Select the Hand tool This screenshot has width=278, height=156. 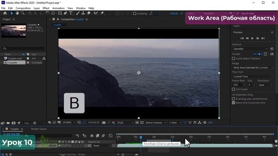click(x=17, y=13)
